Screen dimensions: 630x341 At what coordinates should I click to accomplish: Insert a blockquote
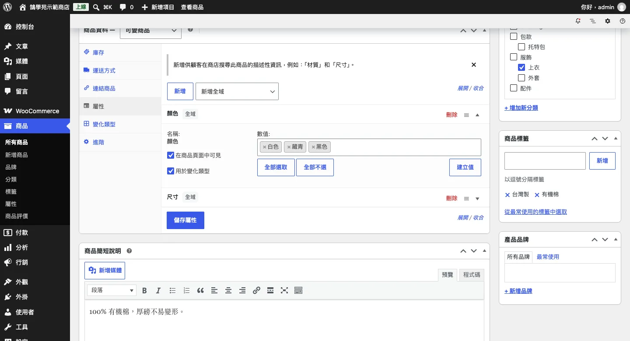(200, 290)
